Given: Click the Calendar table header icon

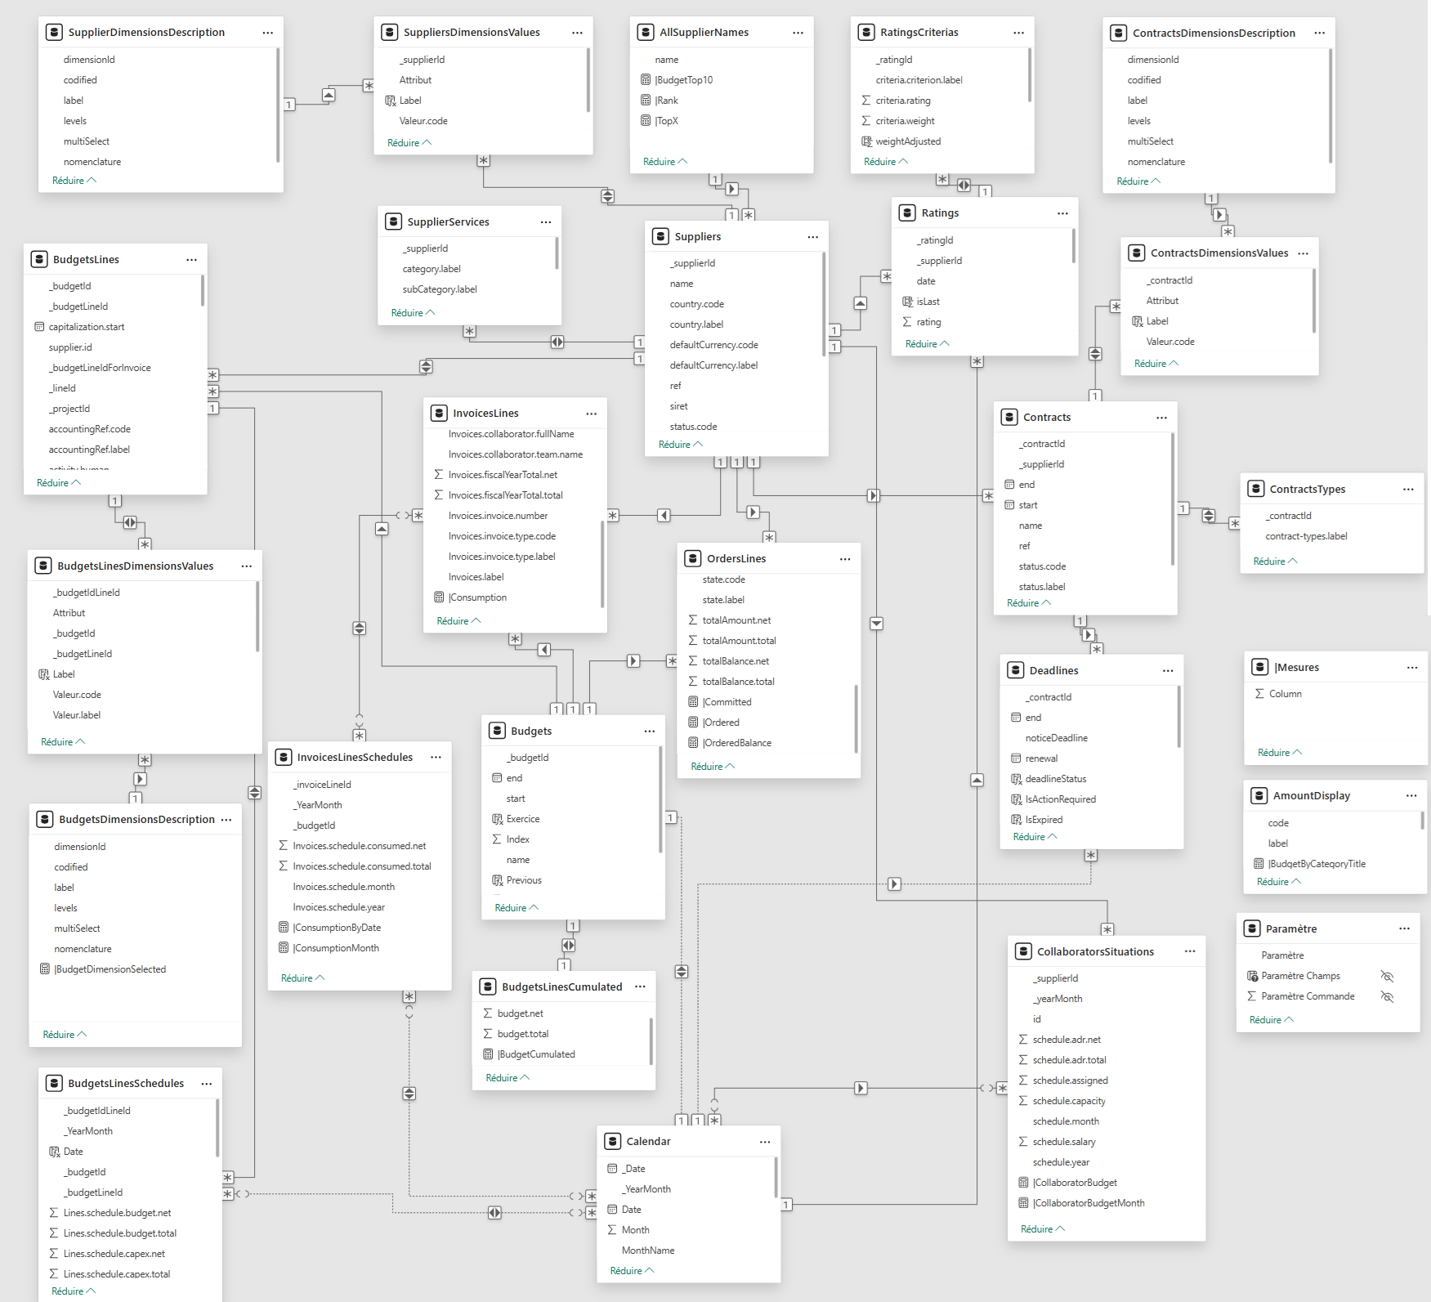Looking at the screenshot, I should [x=612, y=1141].
